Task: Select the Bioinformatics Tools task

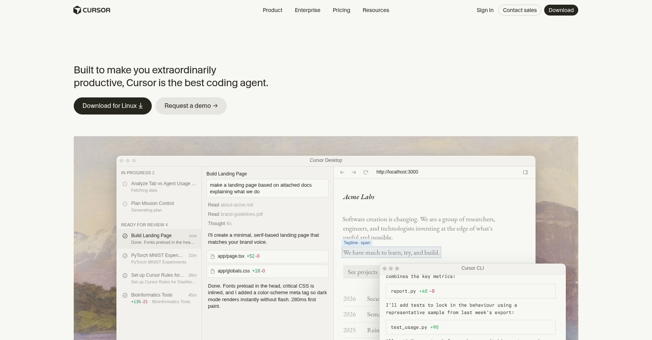Action: tap(159, 298)
